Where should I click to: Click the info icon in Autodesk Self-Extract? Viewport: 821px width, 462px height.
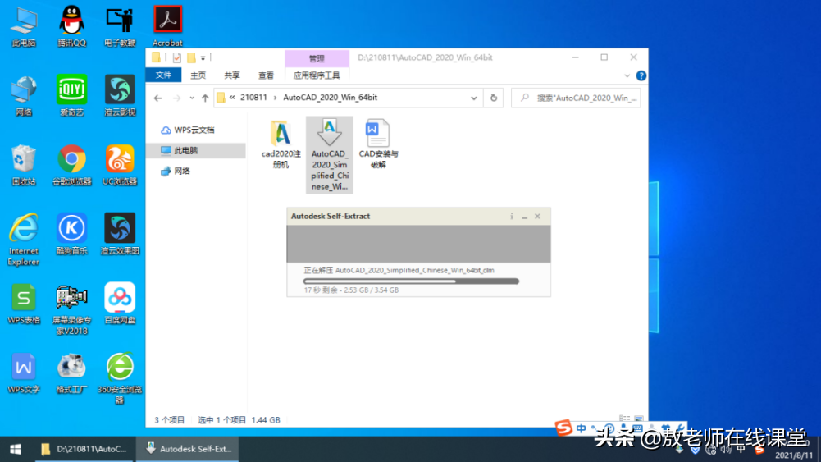pyautogui.click(x=512, y=217)
